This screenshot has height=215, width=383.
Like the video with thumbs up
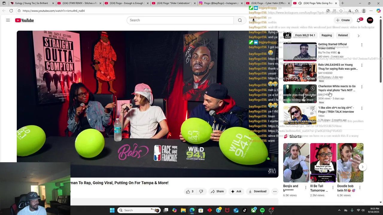click(190, 191)
